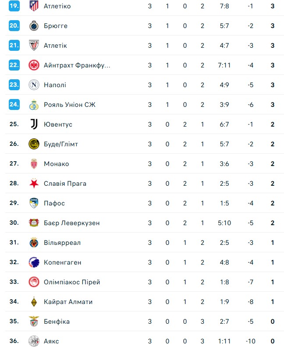The height and width of the screenshot is (350, 284).
Task: Click the Benfica club crest
Action: tap(34, 322)
